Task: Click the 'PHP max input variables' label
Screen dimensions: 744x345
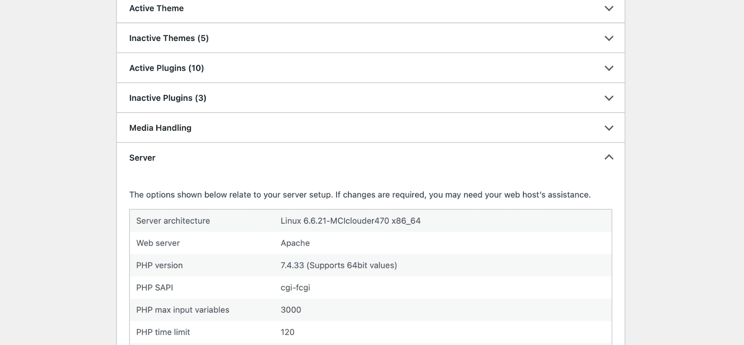Action: pyautogui.click(x=183, y=310)
